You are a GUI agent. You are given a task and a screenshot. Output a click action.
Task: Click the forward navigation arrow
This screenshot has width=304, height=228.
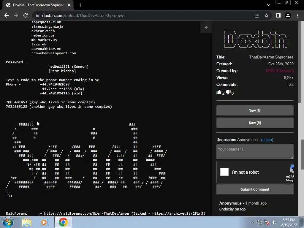[16, 15]
